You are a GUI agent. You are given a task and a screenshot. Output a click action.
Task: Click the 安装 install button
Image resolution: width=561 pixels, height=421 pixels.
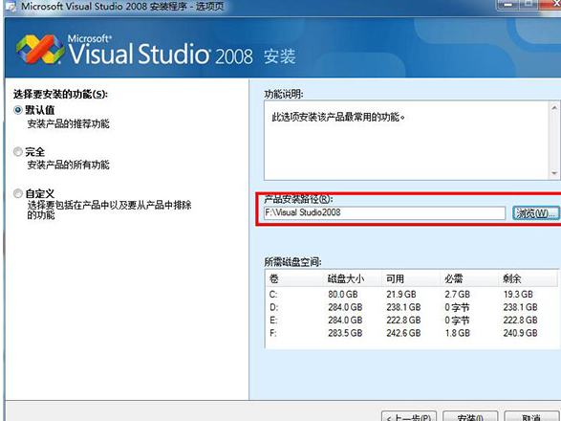(470, 417)
